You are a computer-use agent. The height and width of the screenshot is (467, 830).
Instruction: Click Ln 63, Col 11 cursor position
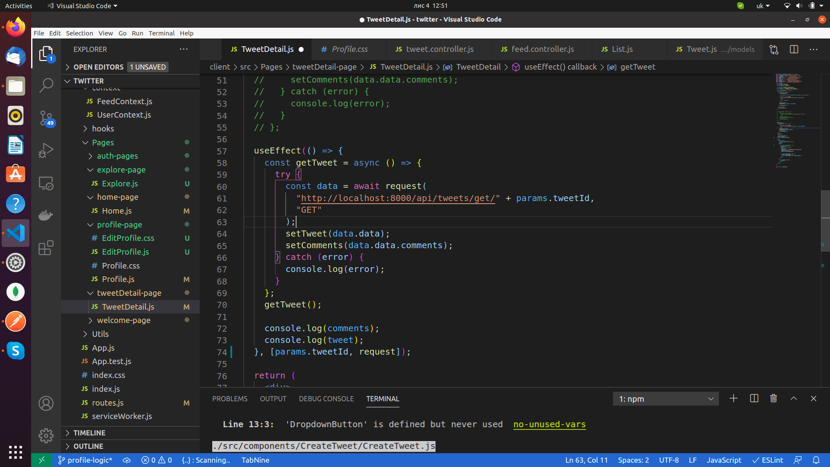click(x=587, y=460)
